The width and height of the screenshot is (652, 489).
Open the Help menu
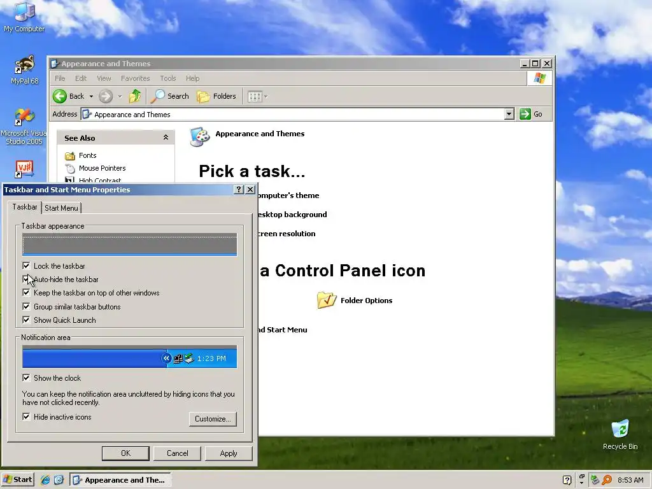(x=192, y=78)
